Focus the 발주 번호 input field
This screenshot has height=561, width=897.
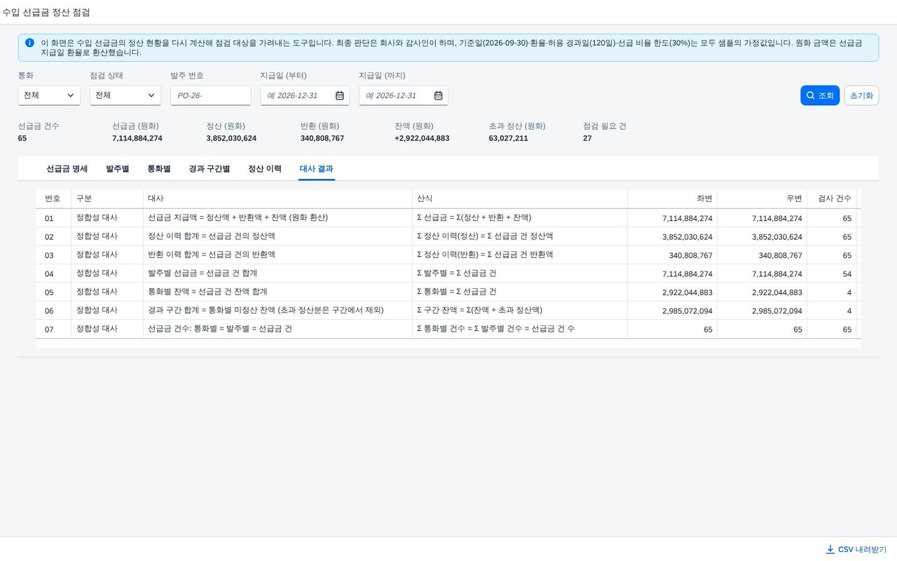(x=210, y=95)
